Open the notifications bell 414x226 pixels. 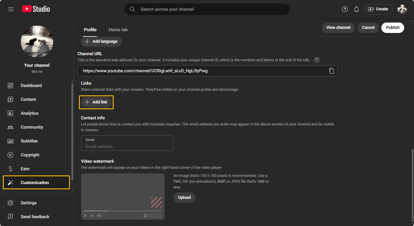click(356, 9)
